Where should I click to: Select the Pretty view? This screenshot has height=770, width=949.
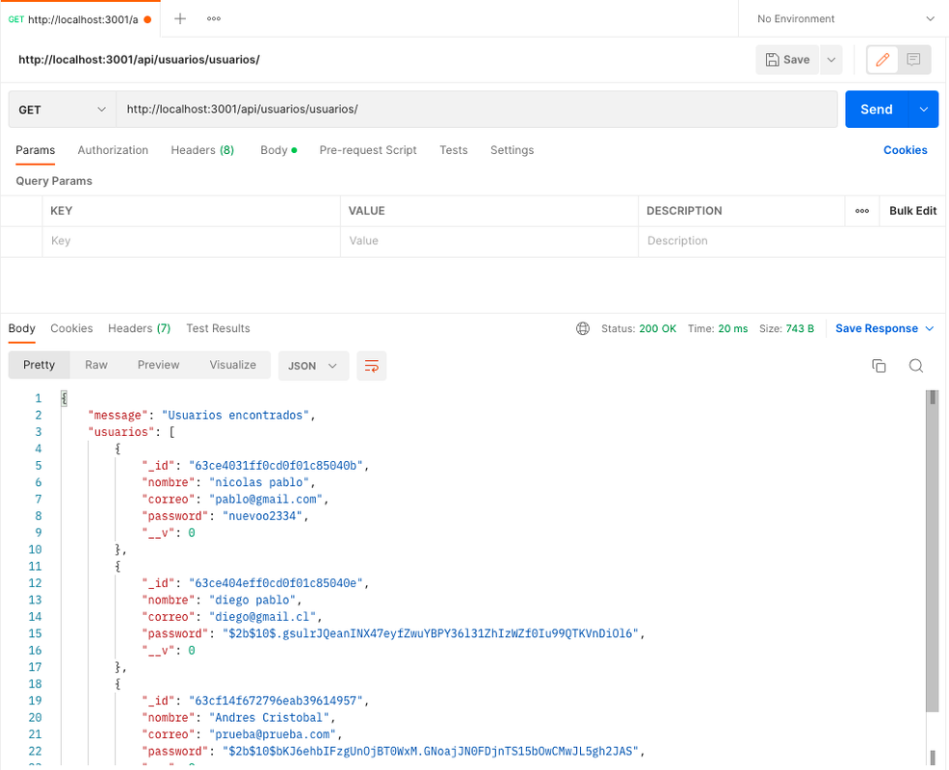pyautogui.click(x=39, y=365)
